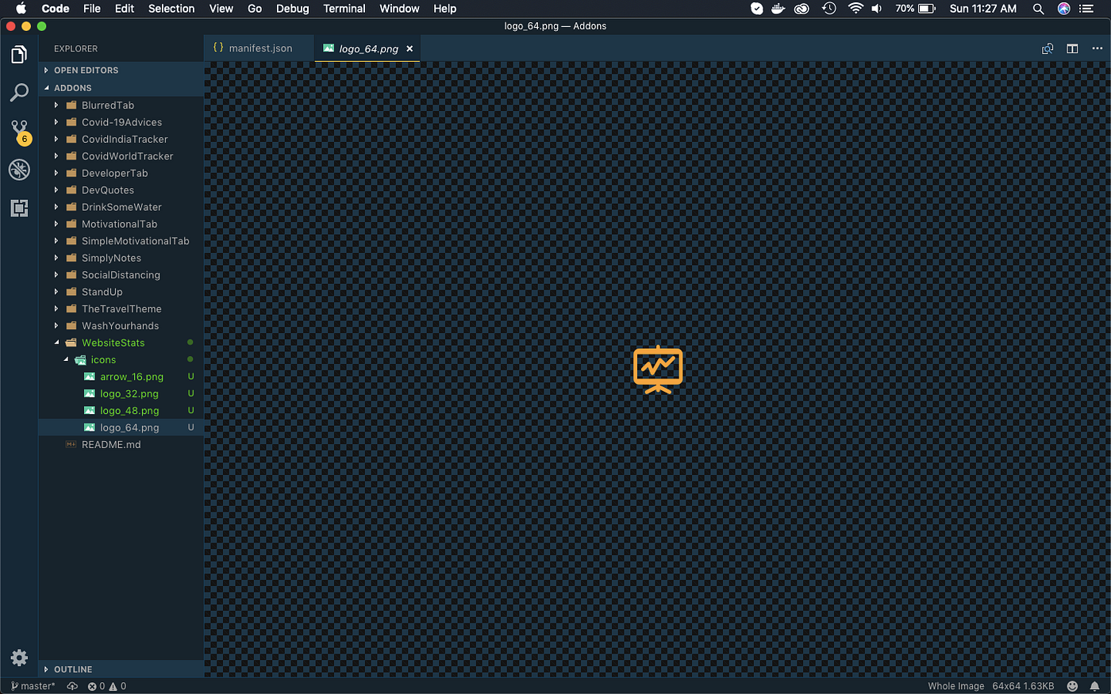This screenshot has width=1111, height=694.
Task: Open notifications bell in status bar
Action: pyautogui.click(x=1094, y=686)
